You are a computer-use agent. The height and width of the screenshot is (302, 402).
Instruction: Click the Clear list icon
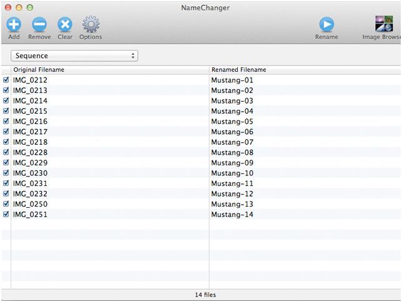65,25
